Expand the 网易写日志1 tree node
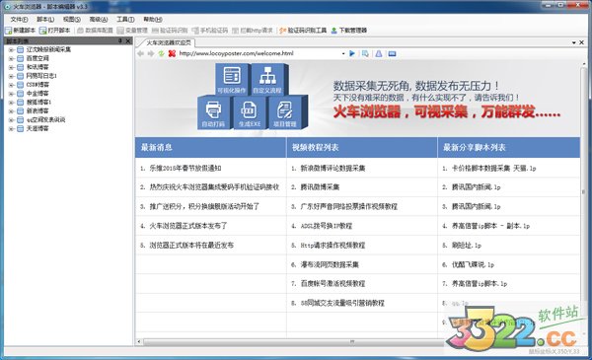This screenshot has width=592, height=360. [x=11, y=76]
